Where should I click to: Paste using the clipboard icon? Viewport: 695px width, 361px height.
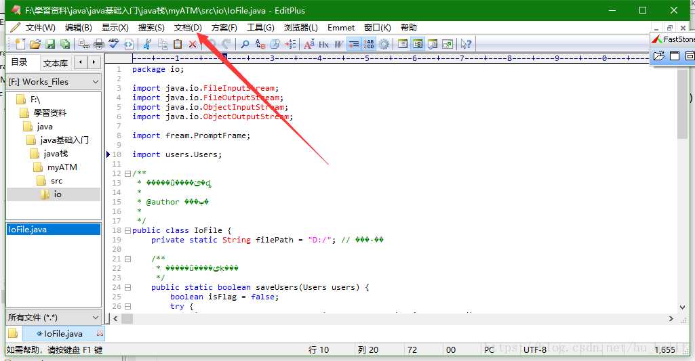(x=177, y=44)
